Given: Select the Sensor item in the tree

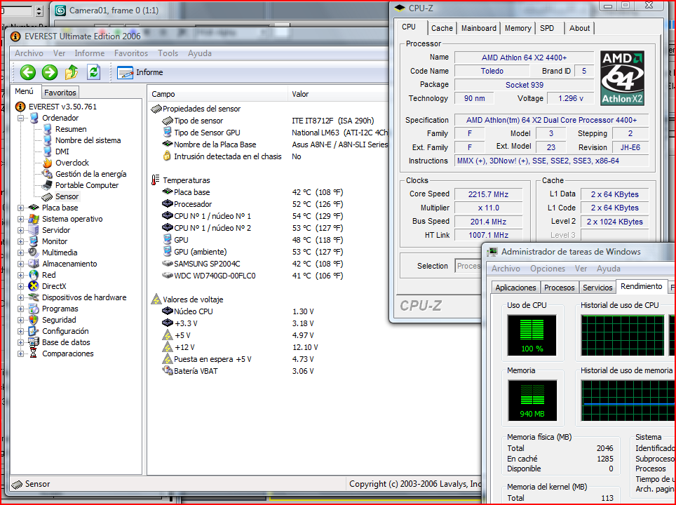Looking at the screenshot, I should tap(67, 196).
